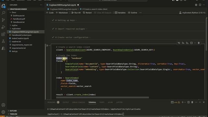Open the Search view in activity bar
Screen dimensions: 208x117
click(3, 13)
